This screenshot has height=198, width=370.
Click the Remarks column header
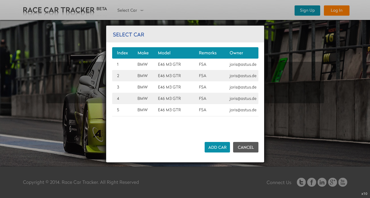[x=208, y=53]
